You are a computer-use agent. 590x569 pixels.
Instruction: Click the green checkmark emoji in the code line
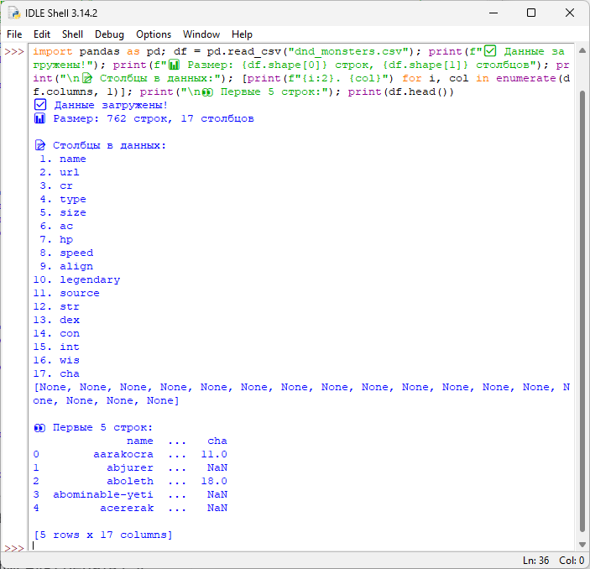[490, 51]
